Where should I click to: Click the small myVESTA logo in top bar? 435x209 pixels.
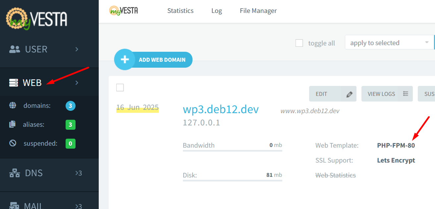[x=124, y=11]
